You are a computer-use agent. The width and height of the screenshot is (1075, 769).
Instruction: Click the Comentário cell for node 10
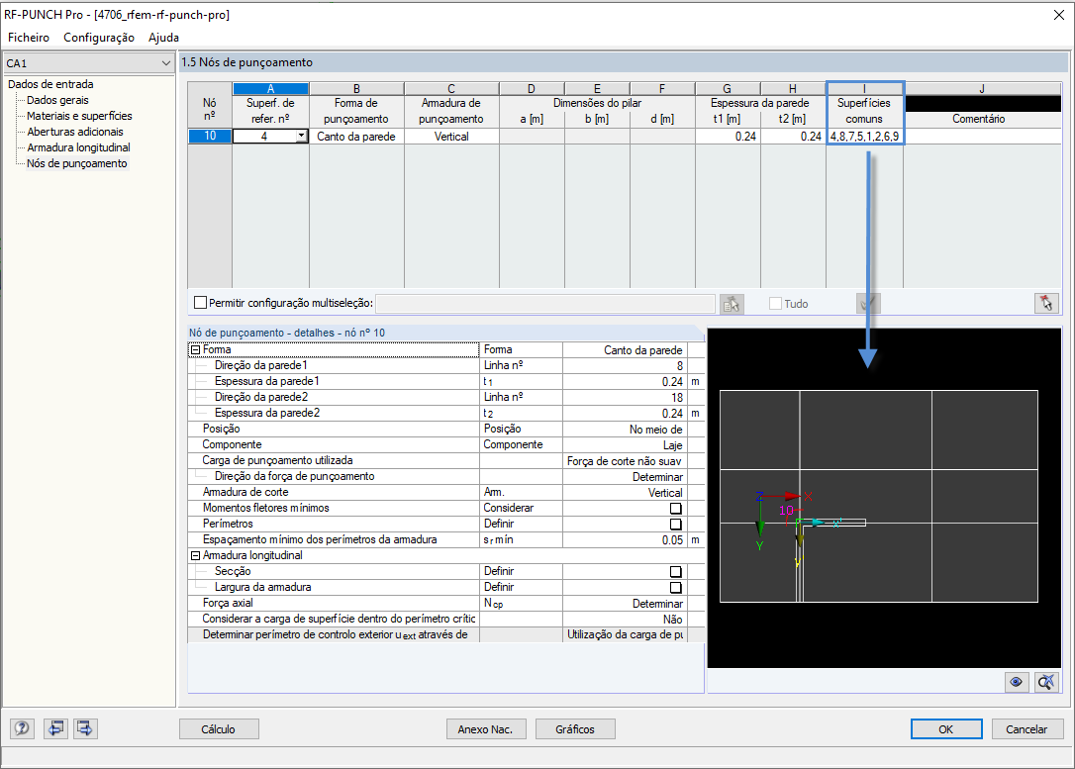click(982, 137)
